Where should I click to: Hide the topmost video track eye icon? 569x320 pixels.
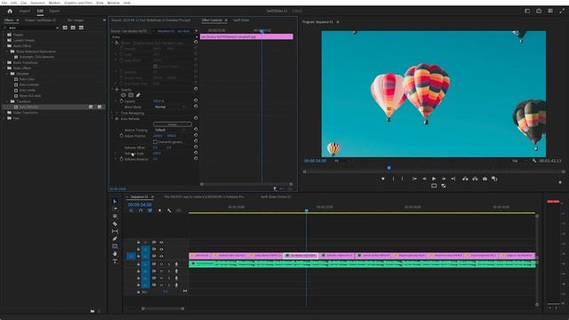(162, 243)
